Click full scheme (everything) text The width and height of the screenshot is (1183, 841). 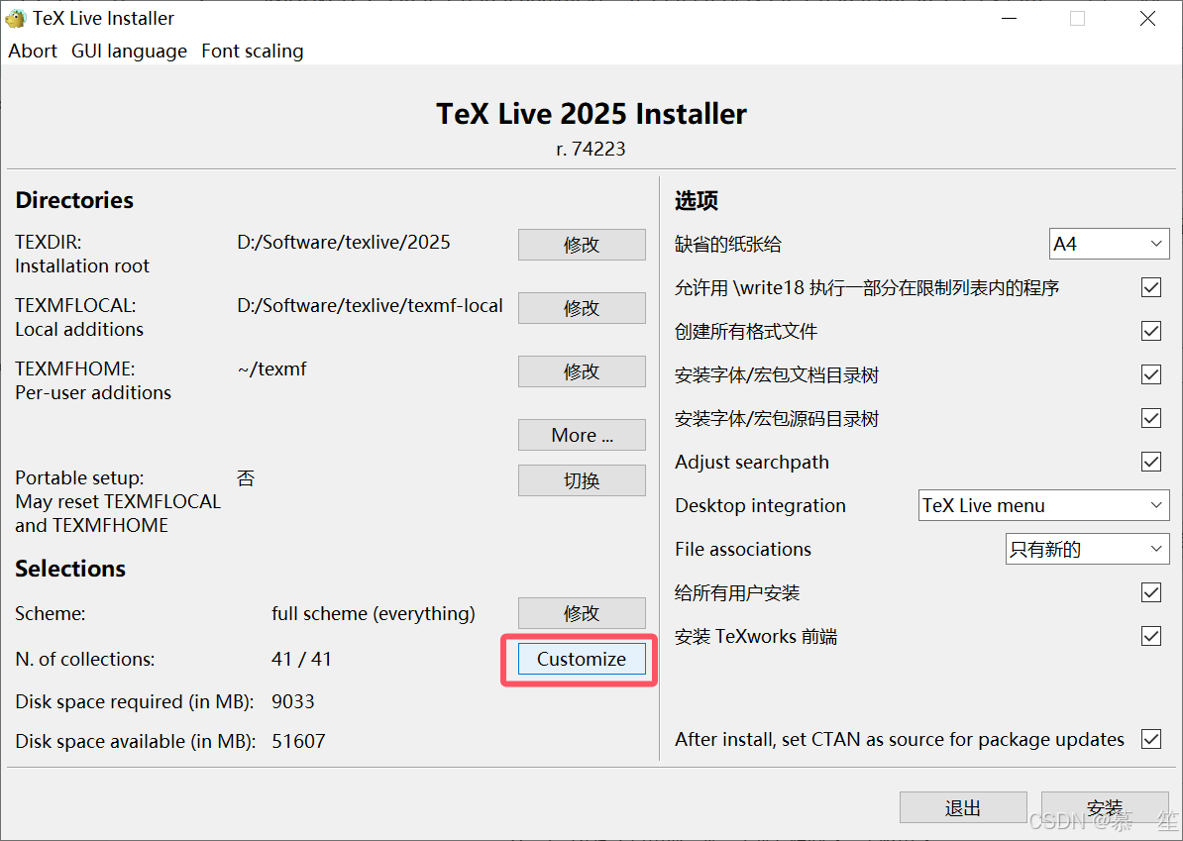[x=374, y=614]
